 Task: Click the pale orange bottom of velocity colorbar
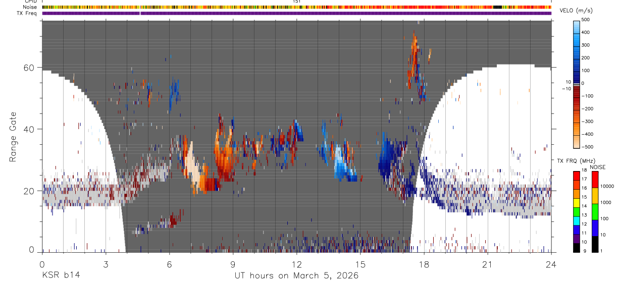pyautogui.click(x=577, y=141)
